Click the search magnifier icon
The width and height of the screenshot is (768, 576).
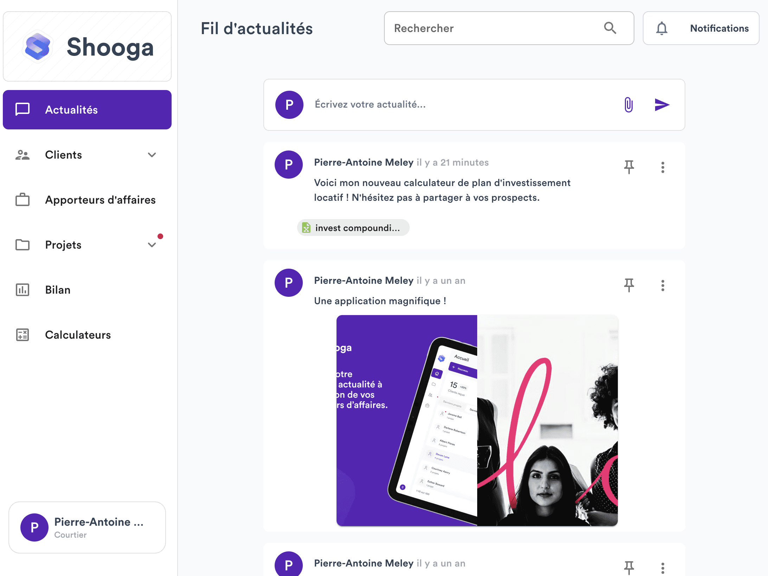pos(610,28)
